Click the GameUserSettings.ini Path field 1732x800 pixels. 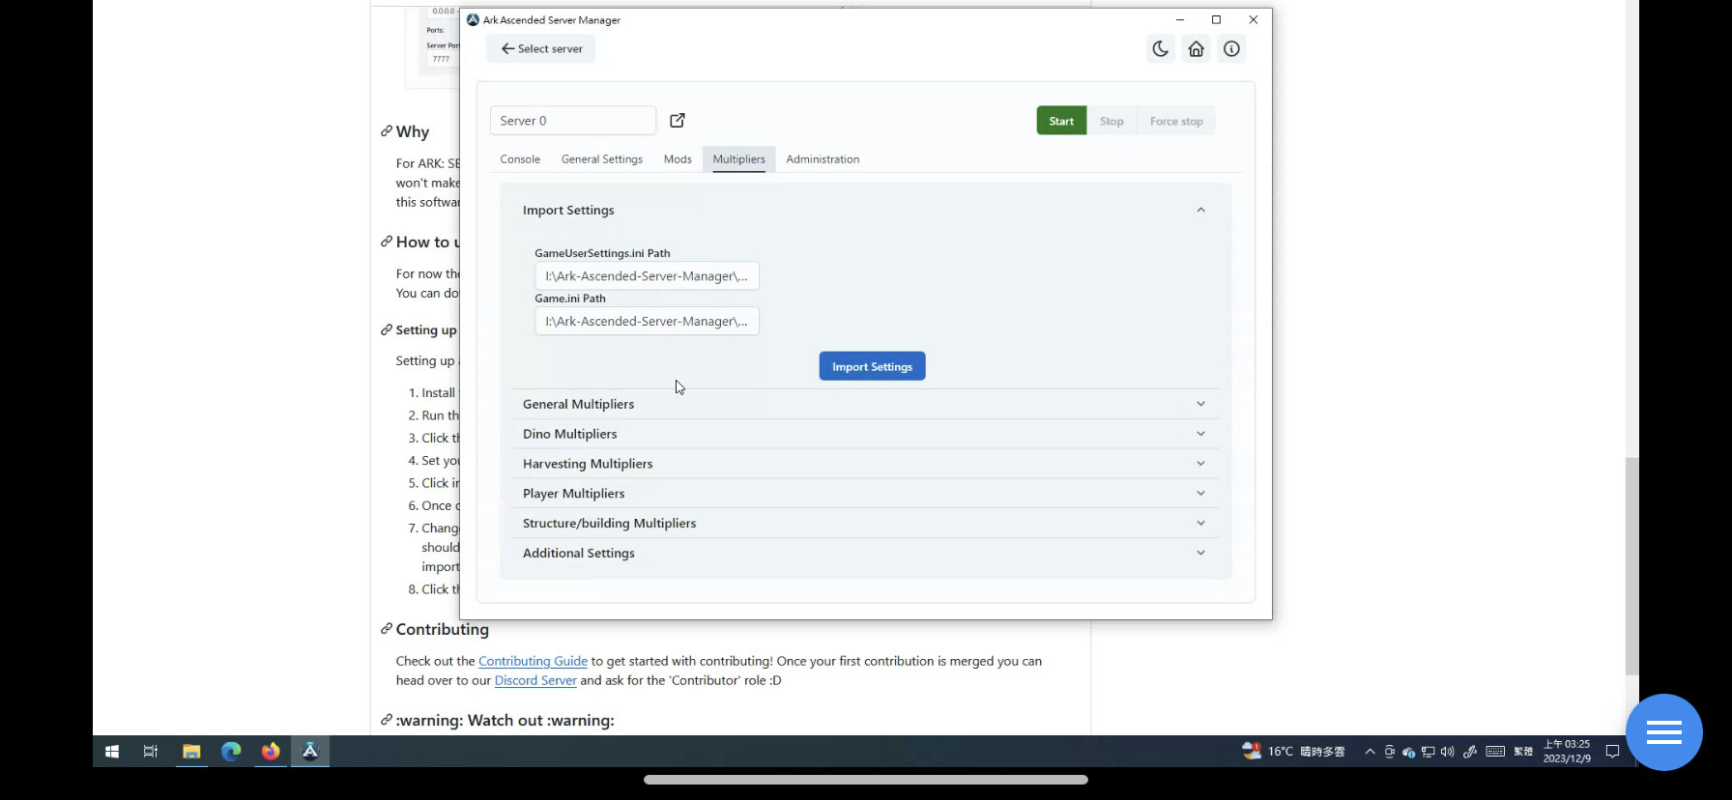647,276
